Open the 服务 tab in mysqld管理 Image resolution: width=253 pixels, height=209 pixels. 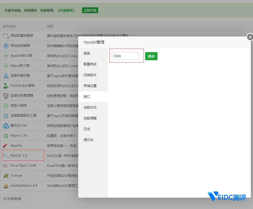87,53
